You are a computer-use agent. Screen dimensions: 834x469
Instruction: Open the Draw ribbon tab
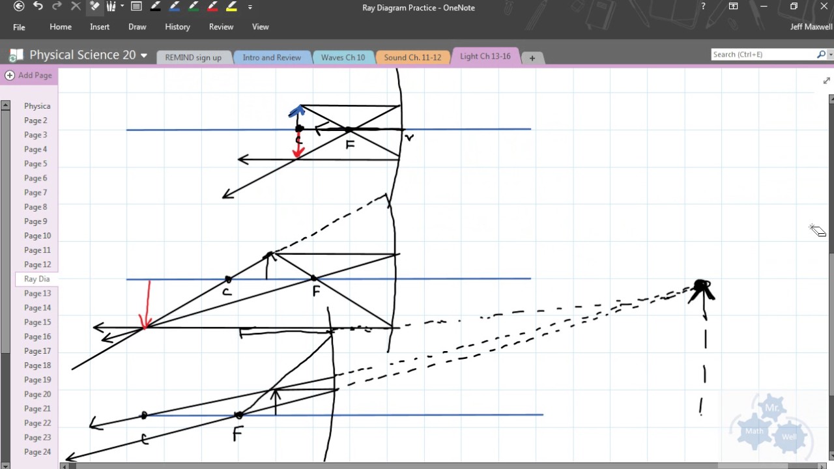pos(137,27)
